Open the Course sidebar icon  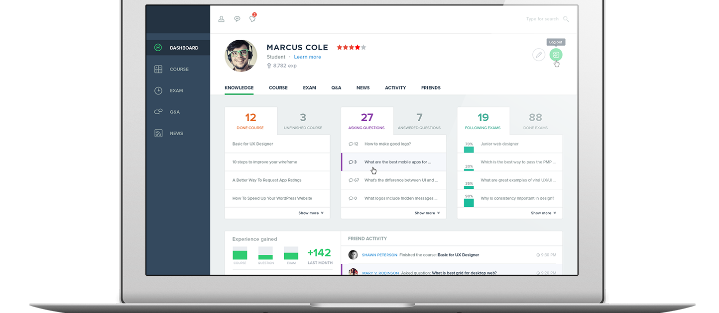click(x=158, y=70)
